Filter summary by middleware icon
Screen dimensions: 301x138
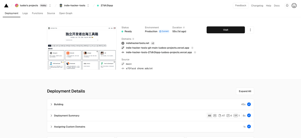point(215,115)
